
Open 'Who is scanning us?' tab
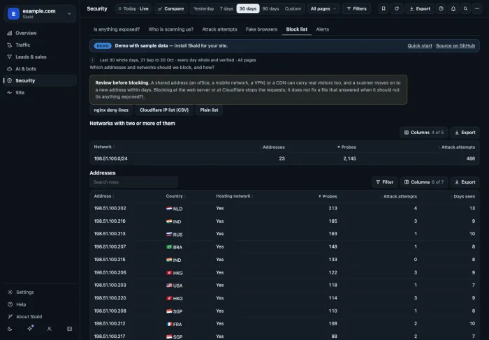[x=171, y=29]
